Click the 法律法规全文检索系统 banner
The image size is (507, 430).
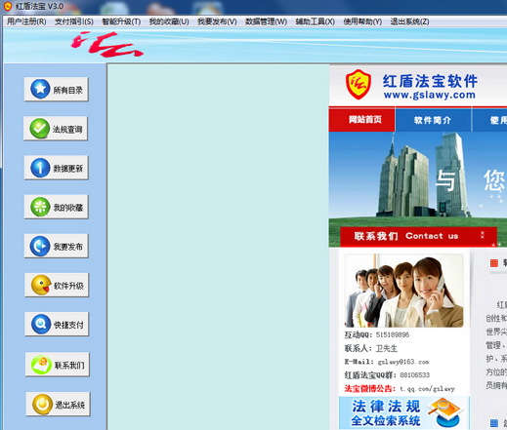click(403, 412)
